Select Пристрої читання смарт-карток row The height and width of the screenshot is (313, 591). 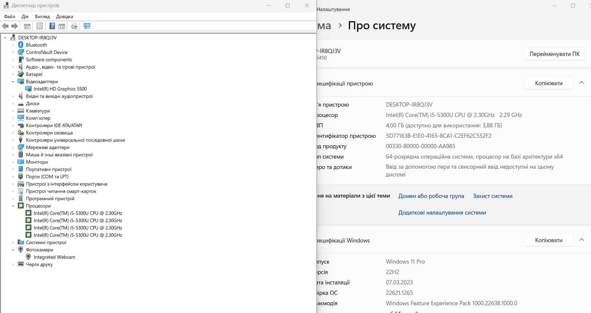click(61, 191)
